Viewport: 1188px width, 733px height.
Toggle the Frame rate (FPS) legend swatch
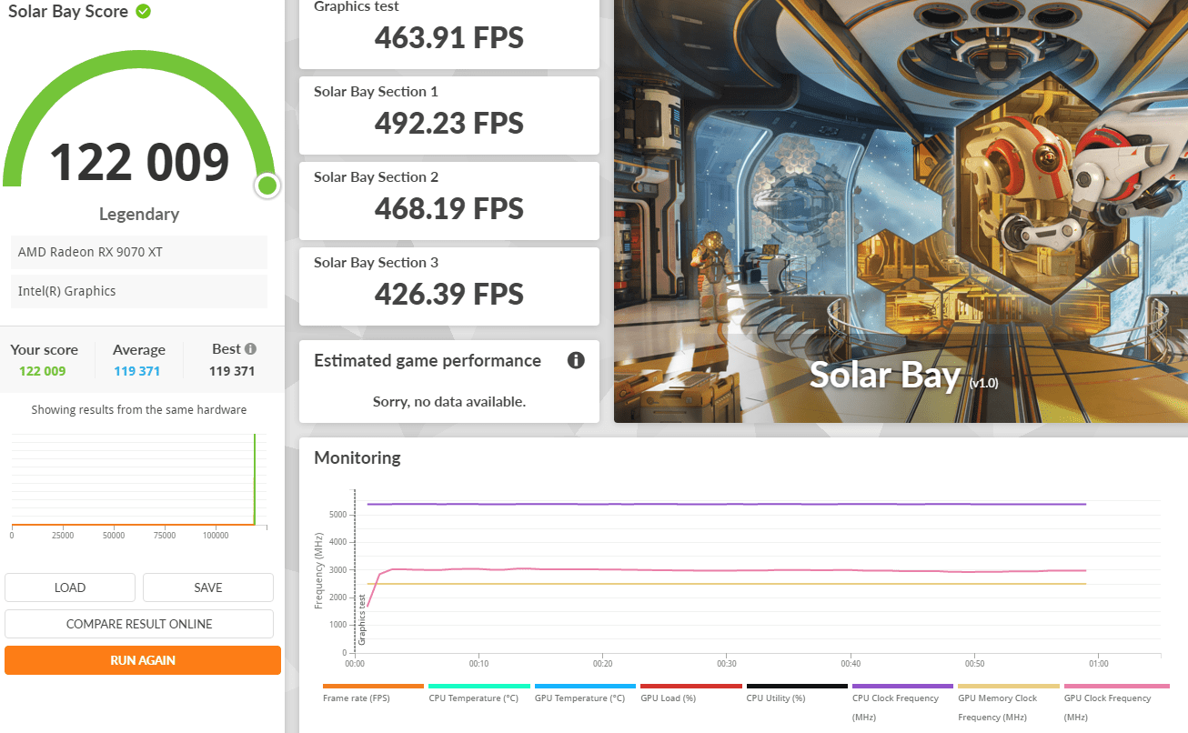pyautogui.click(x=373, y=686)
